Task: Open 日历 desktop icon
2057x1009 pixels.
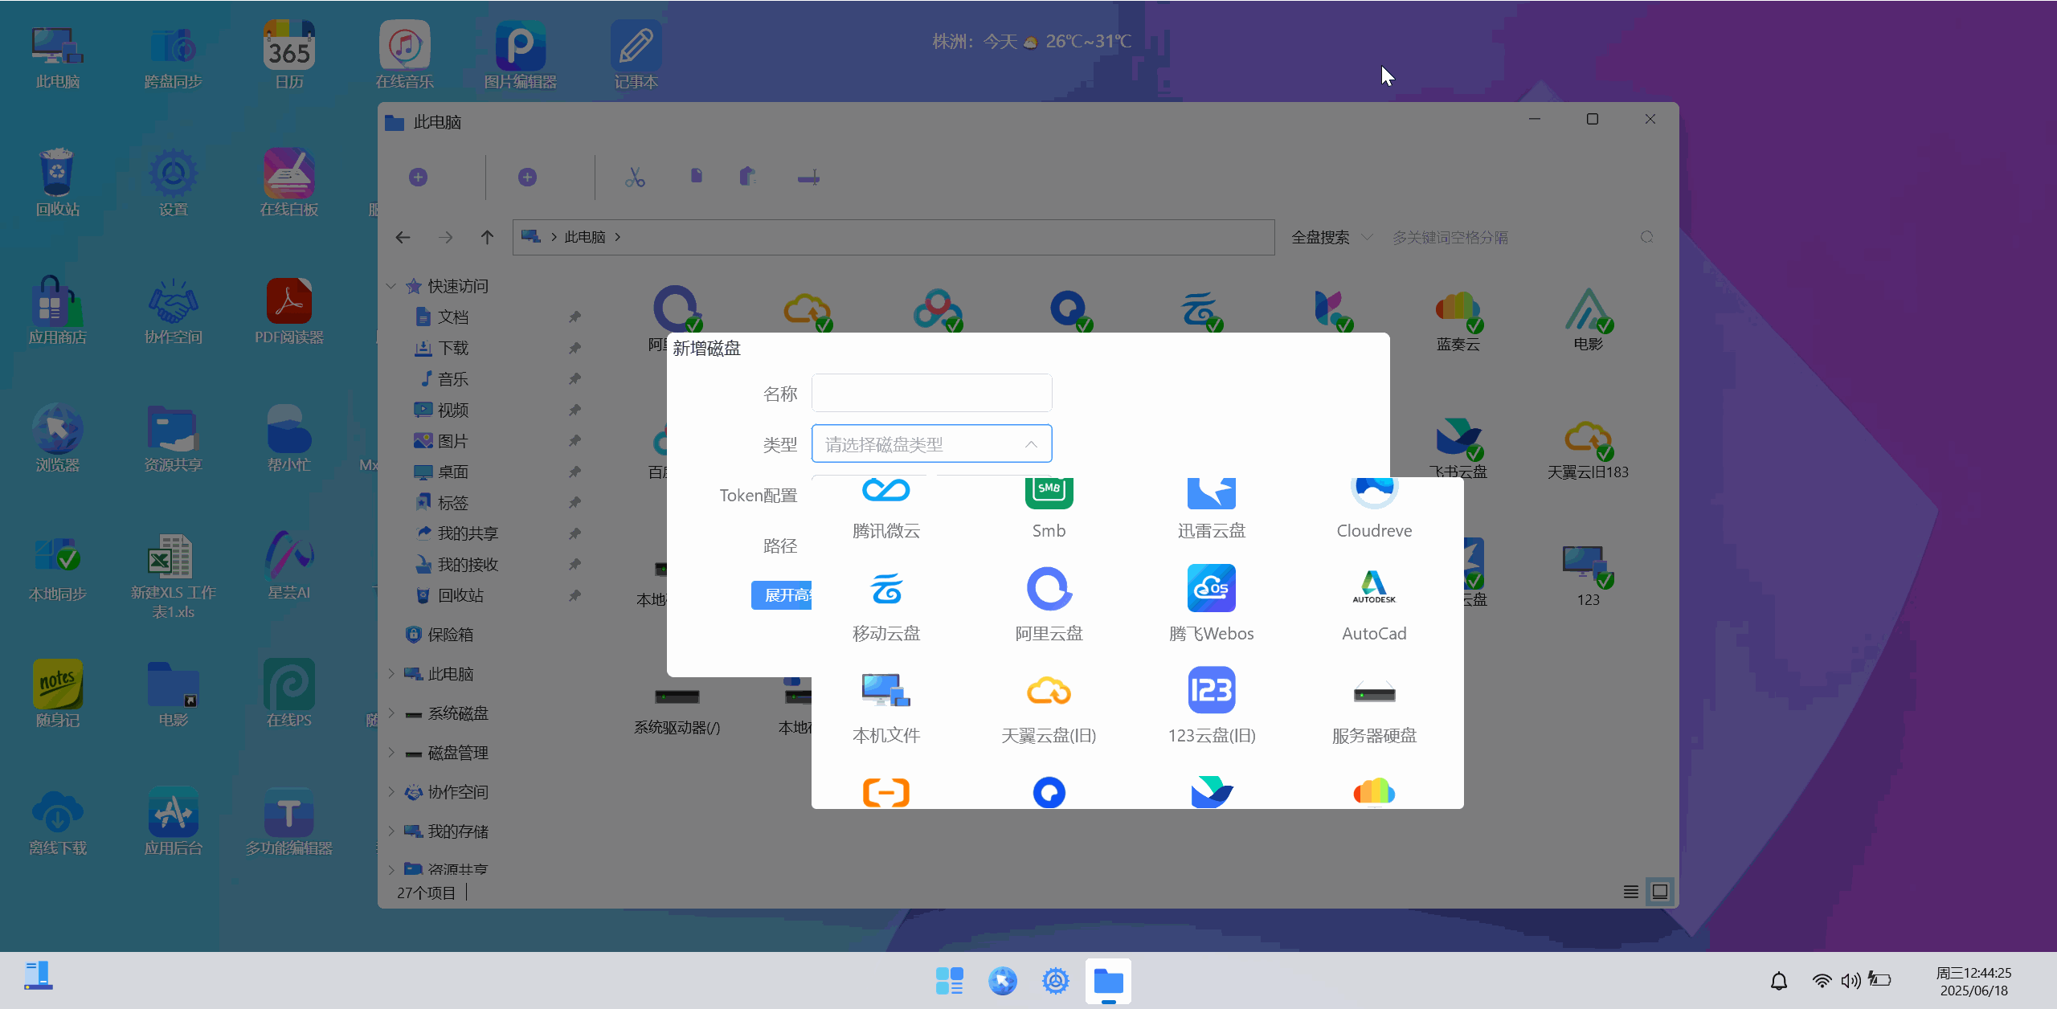Action: coord(289,55)
